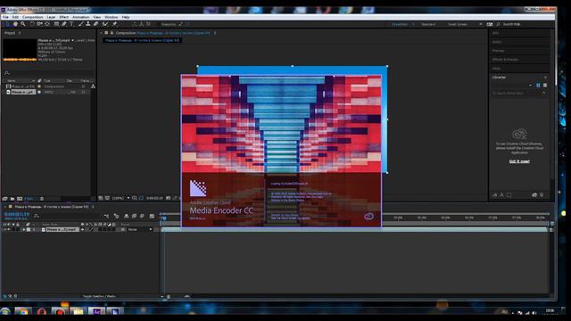Select the Rotation tool
571x321 pixels.
[32, 24]
